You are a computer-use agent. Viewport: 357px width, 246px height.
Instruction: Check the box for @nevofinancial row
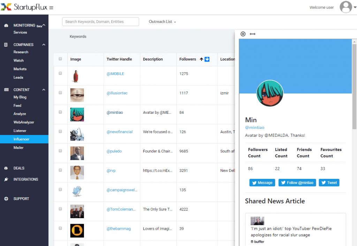tap(60, 131)
